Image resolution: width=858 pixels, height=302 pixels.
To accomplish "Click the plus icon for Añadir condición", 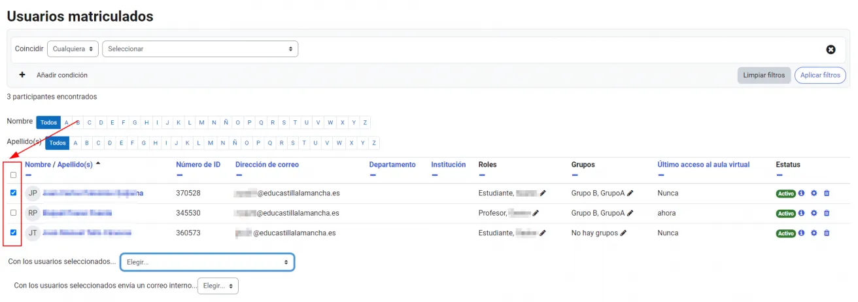I will pos(22,75).
